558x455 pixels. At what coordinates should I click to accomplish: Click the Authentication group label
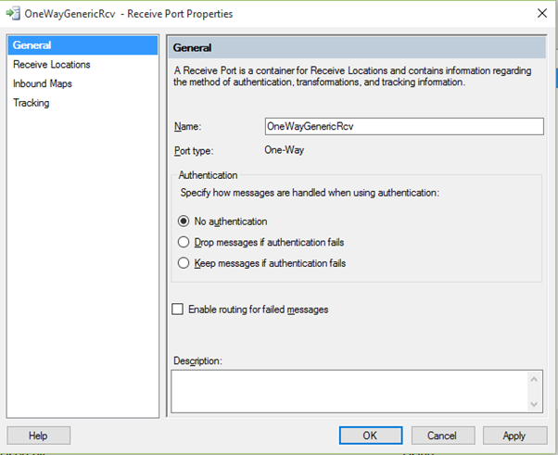(x=208, y=175)
